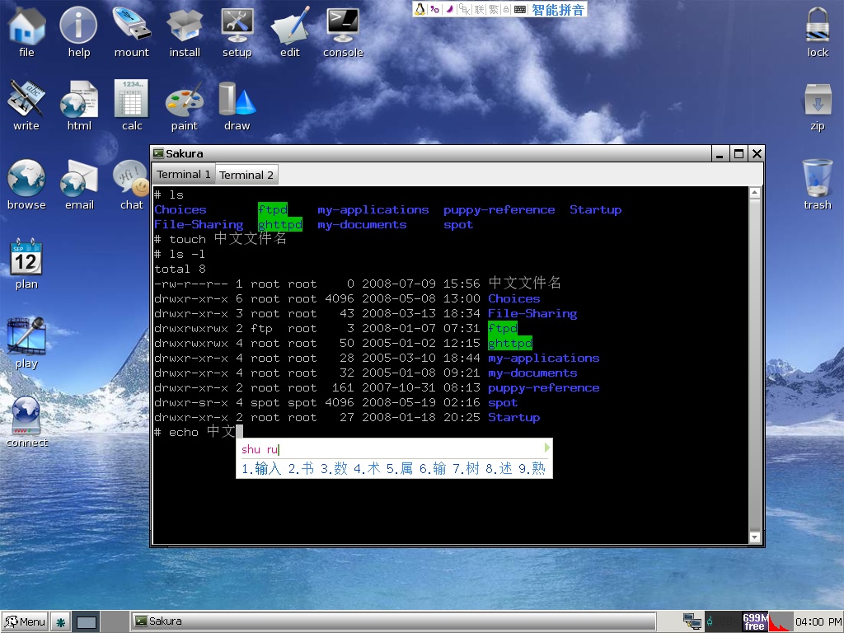Open the calc spreadsheet icon

132,101
